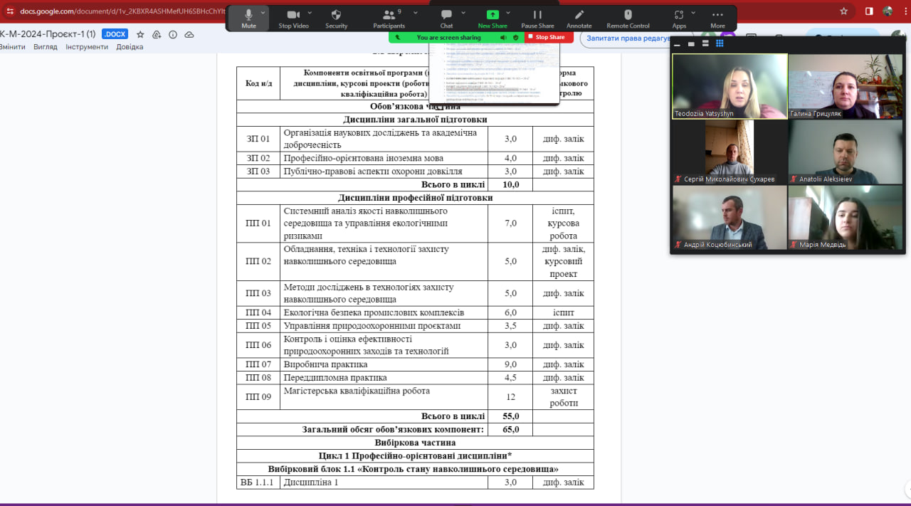
Task: Select Teodoziia Yatsyshyn's video thumbnail
Action: coord(730,86)
